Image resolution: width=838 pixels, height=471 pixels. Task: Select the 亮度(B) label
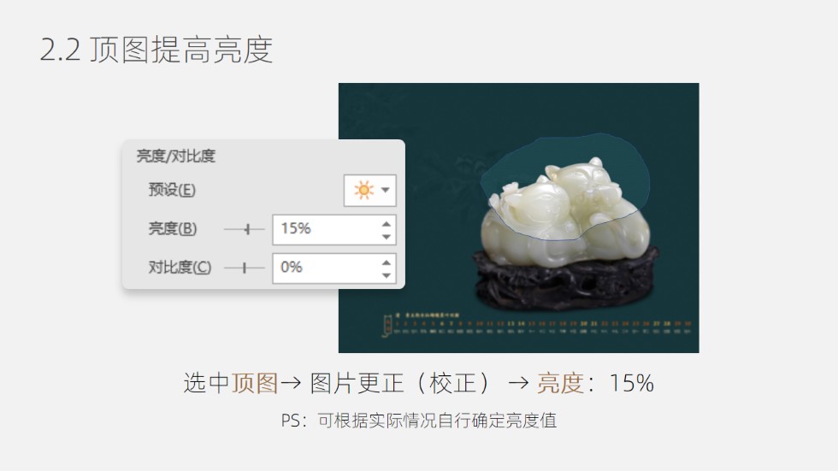[173, 228]
